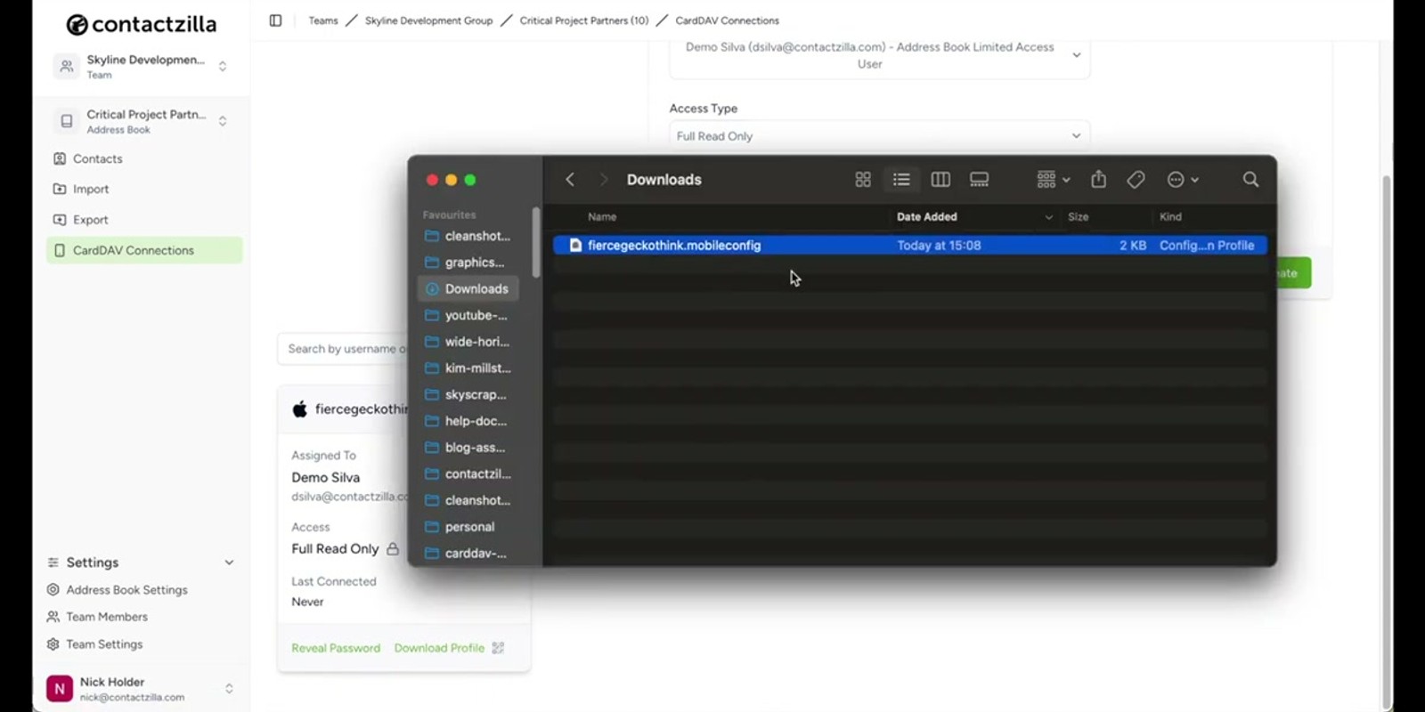Open contactzil folder in Finder sidebar
Image resolution: width=1425 pixels, height=712 pixels.
(x=468, y=473)
